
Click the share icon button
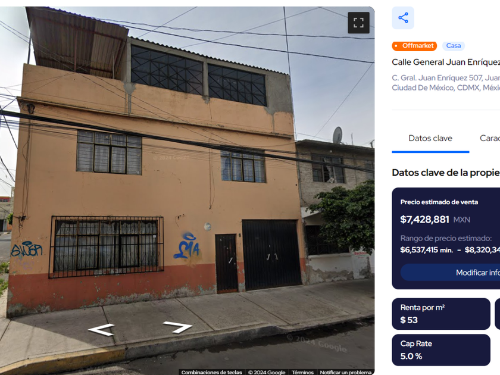403,18
